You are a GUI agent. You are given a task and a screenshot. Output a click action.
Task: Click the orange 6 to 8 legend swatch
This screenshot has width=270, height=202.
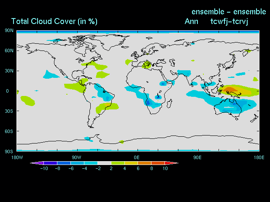tap(145, 163)
